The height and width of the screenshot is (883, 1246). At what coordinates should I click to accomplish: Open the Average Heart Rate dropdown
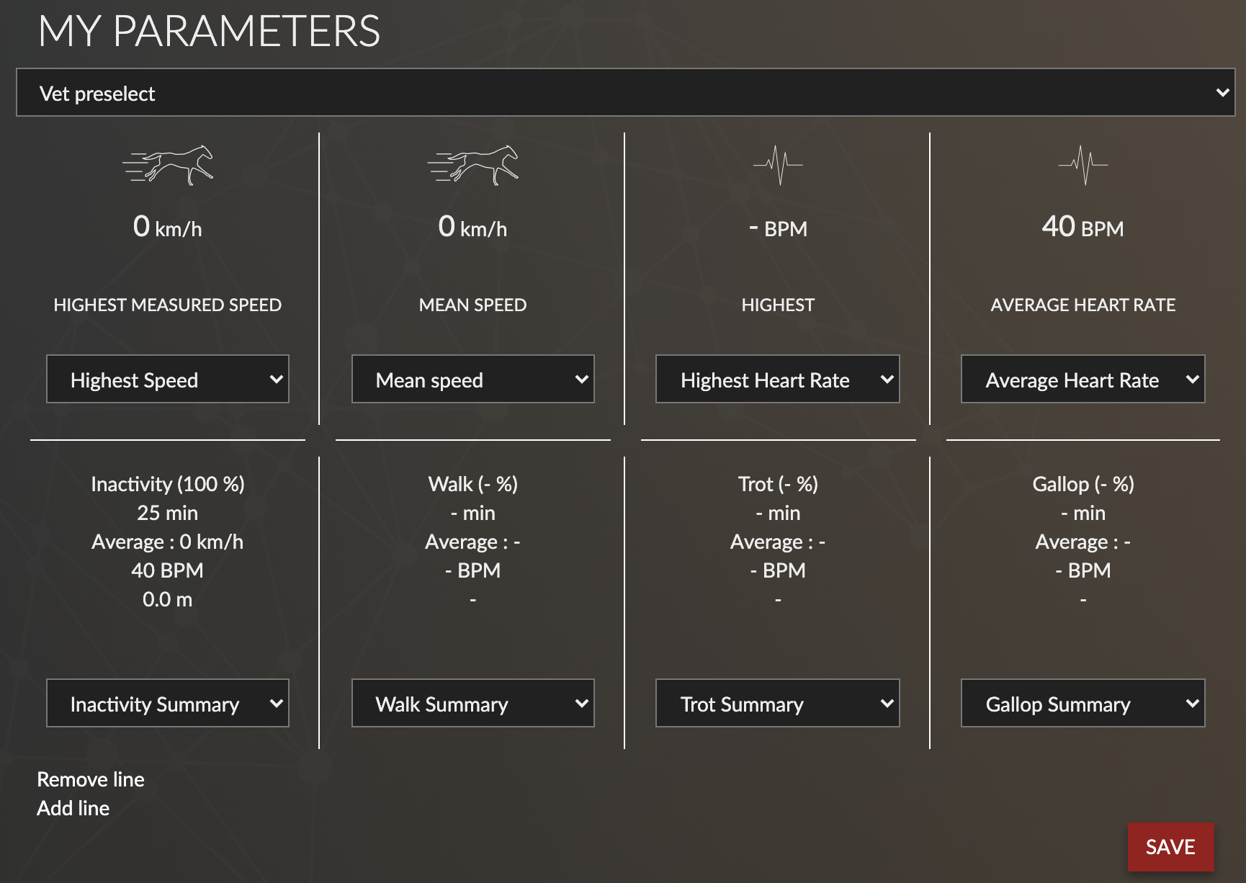(1083, 380)
